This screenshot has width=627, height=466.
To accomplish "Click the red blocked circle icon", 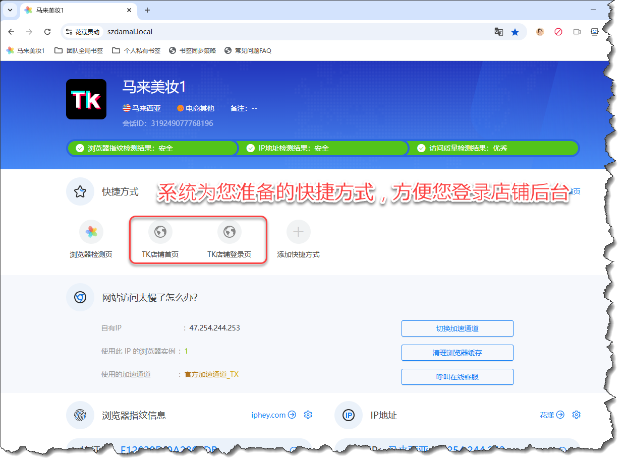I will tap(558, 32).
